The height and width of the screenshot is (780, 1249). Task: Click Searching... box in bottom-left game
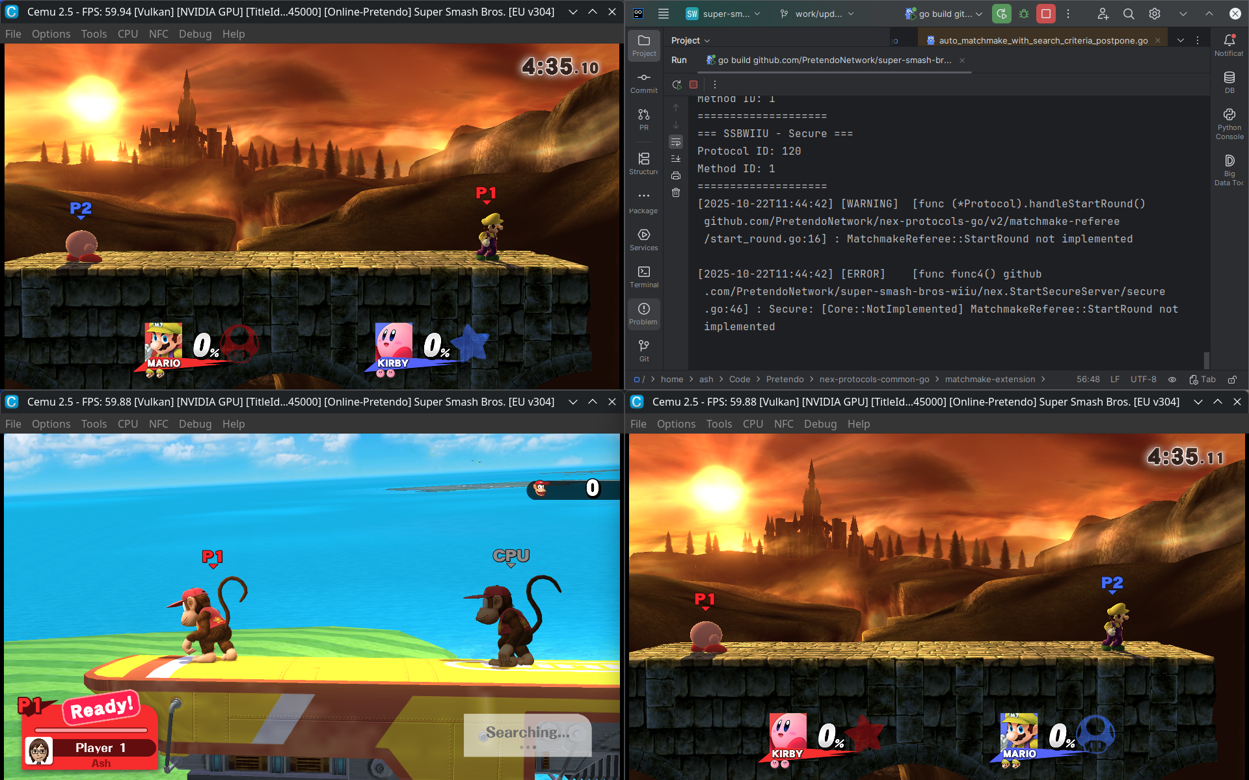click(x=528, y=735)
